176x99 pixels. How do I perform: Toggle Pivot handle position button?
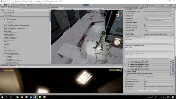coord(23,5)
